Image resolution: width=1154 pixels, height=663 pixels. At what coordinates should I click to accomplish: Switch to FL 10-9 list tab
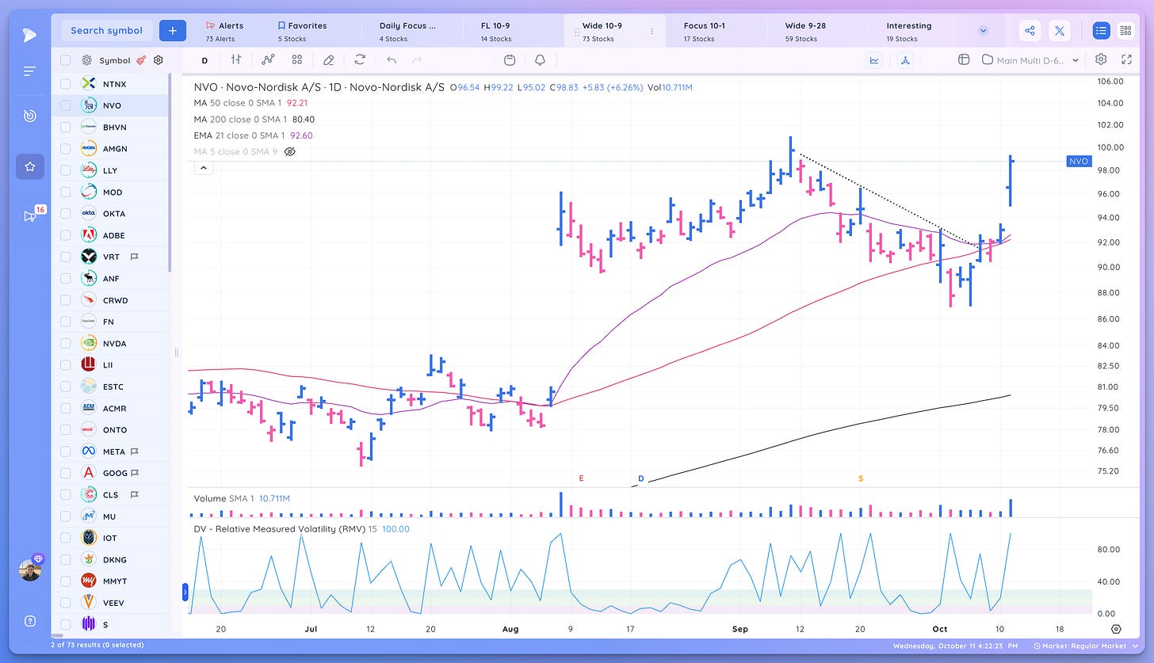click(x=496, y=31)
